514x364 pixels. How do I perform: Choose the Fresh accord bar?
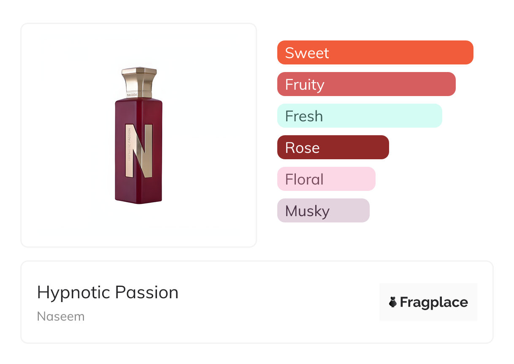point(359,116)
